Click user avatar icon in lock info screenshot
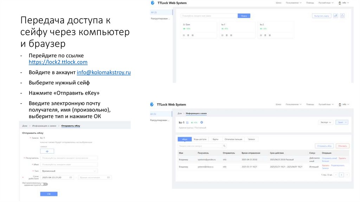Viewport: 360px width, 202px height. click(x=340, y=104)
